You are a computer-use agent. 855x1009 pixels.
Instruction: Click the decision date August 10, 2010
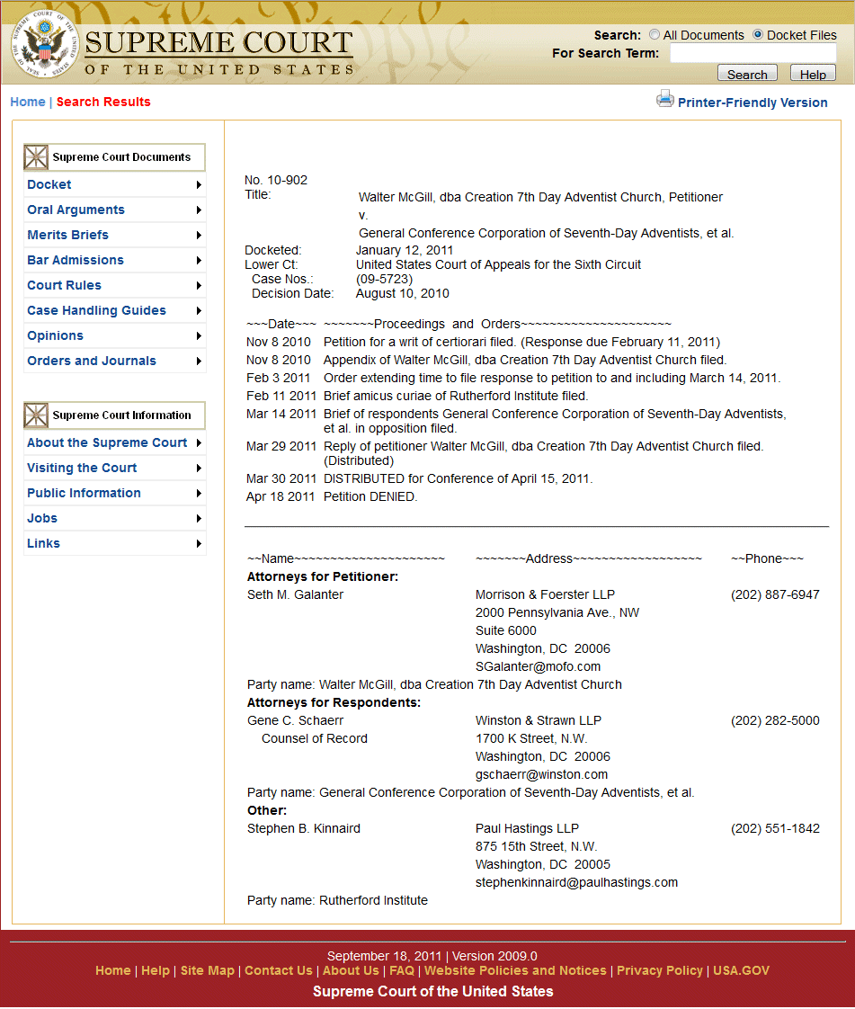coord(403,293)
